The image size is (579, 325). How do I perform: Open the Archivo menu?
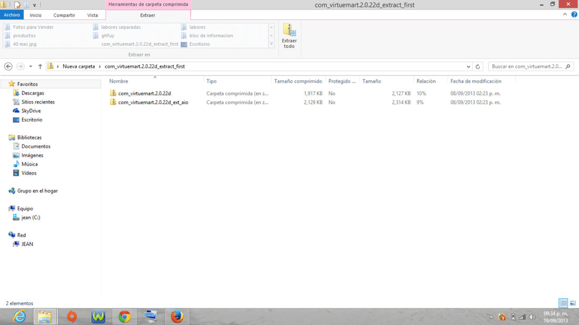pyautogui.click(x=12, y=15)
